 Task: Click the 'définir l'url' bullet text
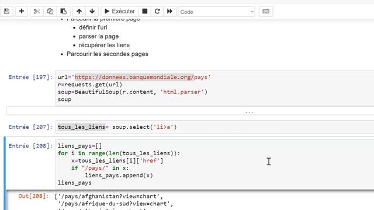point(93,27)
